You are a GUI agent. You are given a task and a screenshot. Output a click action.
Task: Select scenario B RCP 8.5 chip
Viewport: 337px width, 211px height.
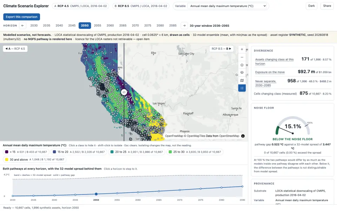coord(141,6)
